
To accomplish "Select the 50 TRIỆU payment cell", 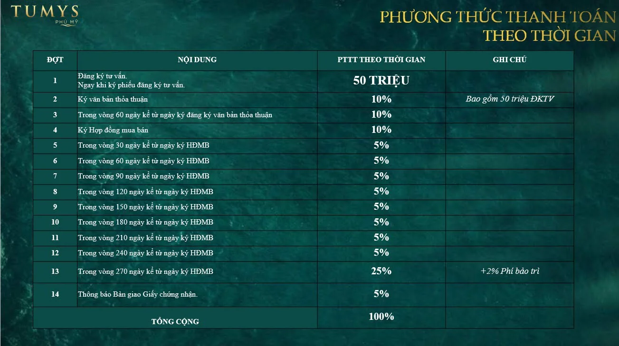I will click(x=381, y=81).
